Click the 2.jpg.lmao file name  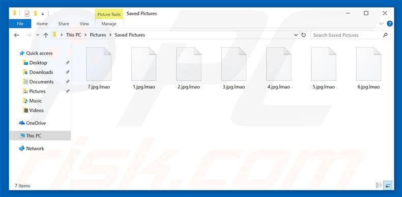click(x=189, y=87)
